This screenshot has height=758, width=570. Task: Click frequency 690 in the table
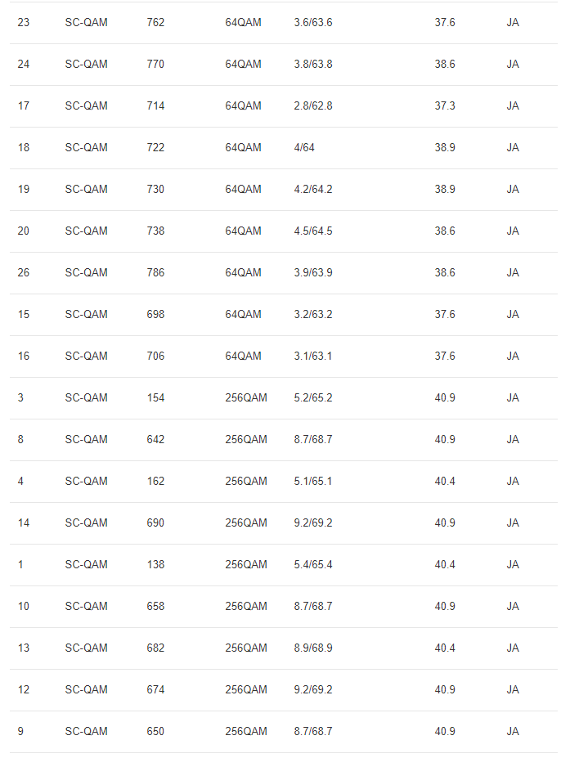click(155, 523)
